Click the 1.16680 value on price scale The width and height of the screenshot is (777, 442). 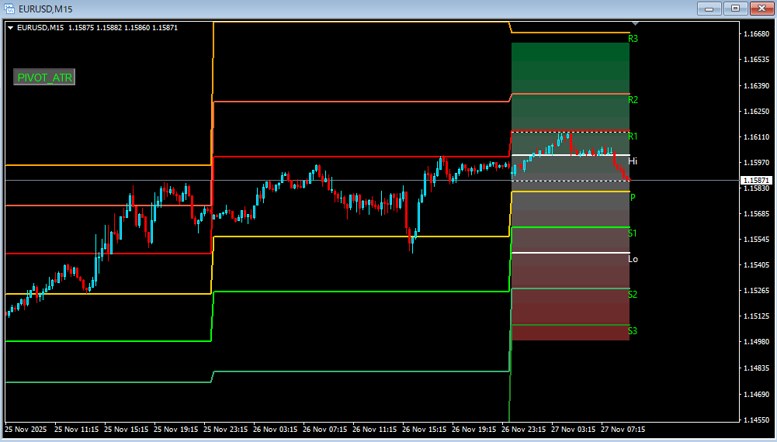click(754, 34)
